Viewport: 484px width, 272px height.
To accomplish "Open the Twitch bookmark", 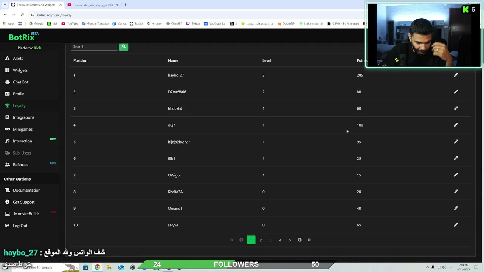I will tap(193, 23).
